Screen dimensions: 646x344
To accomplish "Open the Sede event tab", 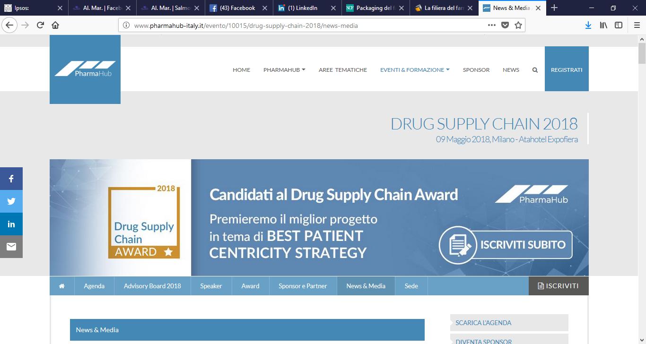I will tap(411, 286).
